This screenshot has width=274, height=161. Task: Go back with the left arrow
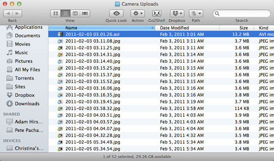pos(8,13)
